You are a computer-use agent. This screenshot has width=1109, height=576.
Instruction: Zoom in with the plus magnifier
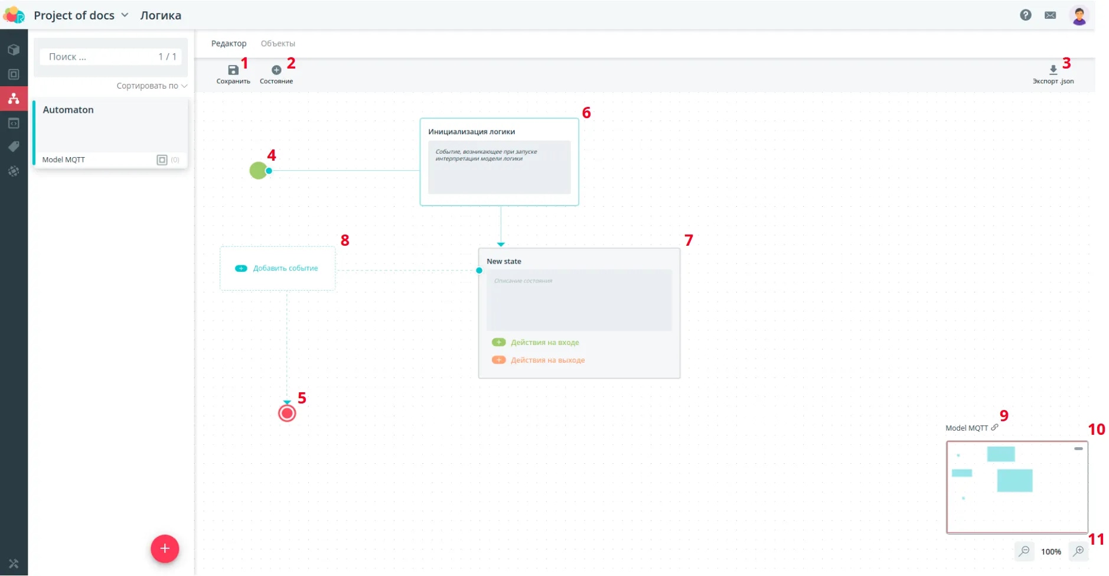click(x=1078, y=551)
